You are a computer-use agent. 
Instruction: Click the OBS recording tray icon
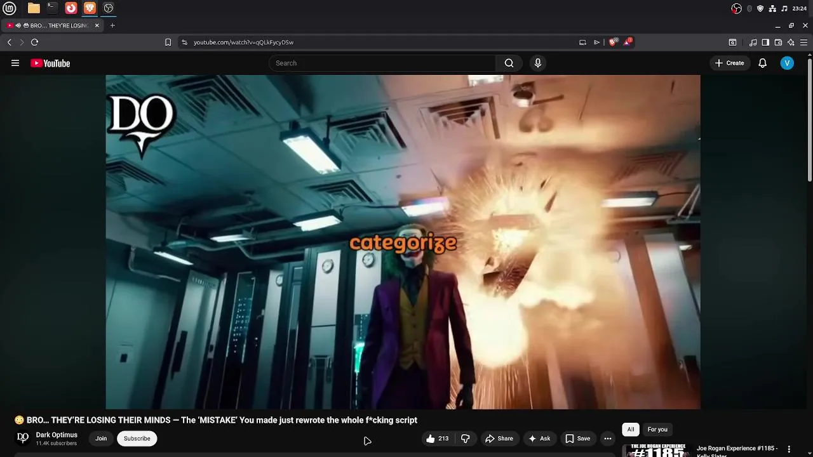[x=736, y=8]
